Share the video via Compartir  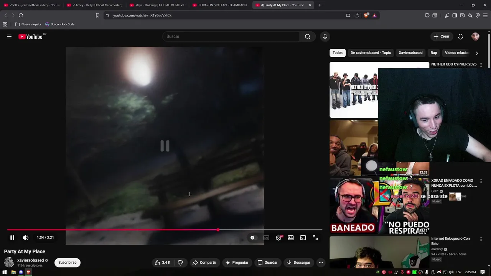point(204,263)
